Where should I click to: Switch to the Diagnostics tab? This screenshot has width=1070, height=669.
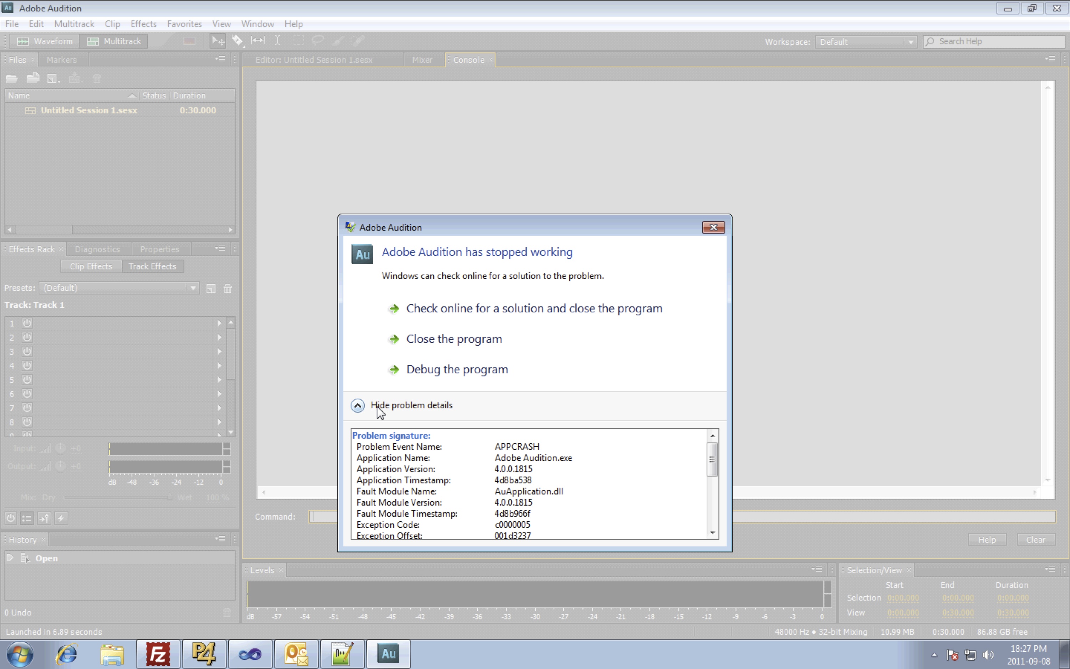coord(97,249)
